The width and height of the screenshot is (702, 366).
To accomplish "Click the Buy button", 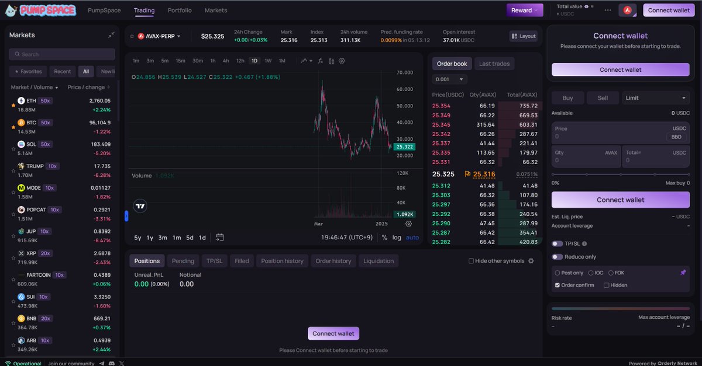I will [x=567, y=98].
